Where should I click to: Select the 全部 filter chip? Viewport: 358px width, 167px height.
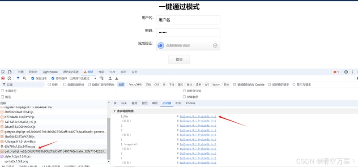121,85
